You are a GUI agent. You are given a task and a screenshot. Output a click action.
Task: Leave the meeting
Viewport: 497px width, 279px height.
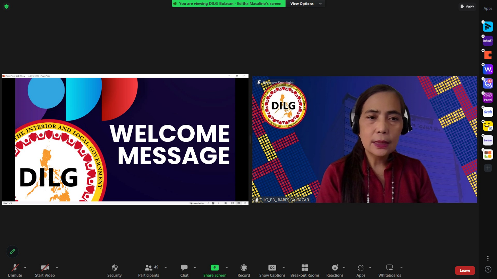[x=465, y=270]
